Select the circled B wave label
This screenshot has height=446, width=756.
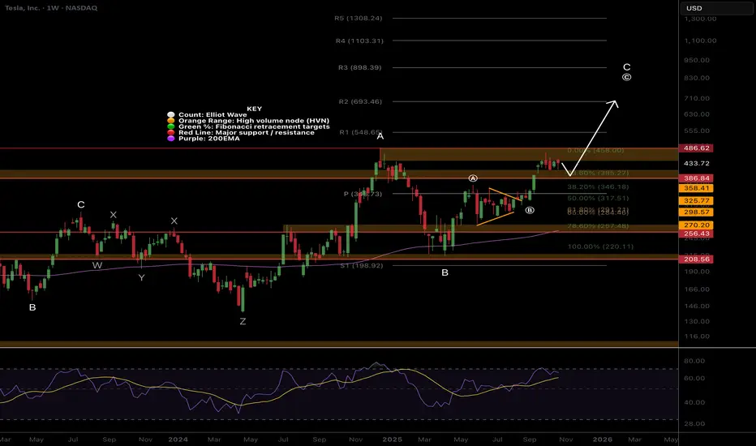click(530, 210)
